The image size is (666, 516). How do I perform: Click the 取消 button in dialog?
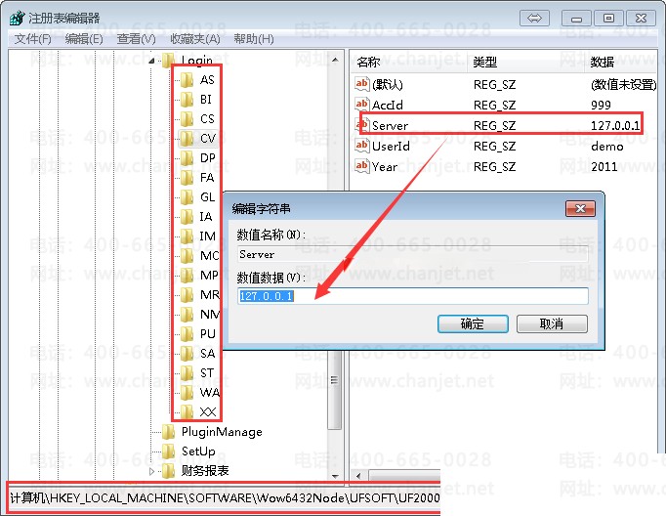coord(552,323)
